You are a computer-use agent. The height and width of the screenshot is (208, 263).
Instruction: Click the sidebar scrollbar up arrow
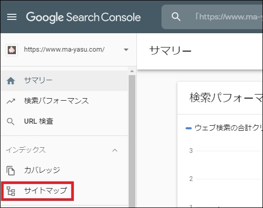coord(132,71)
